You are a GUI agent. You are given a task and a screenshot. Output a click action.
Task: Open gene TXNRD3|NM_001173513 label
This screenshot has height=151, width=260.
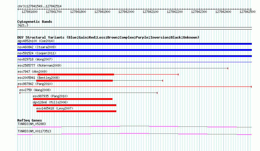tap(34, 131)
